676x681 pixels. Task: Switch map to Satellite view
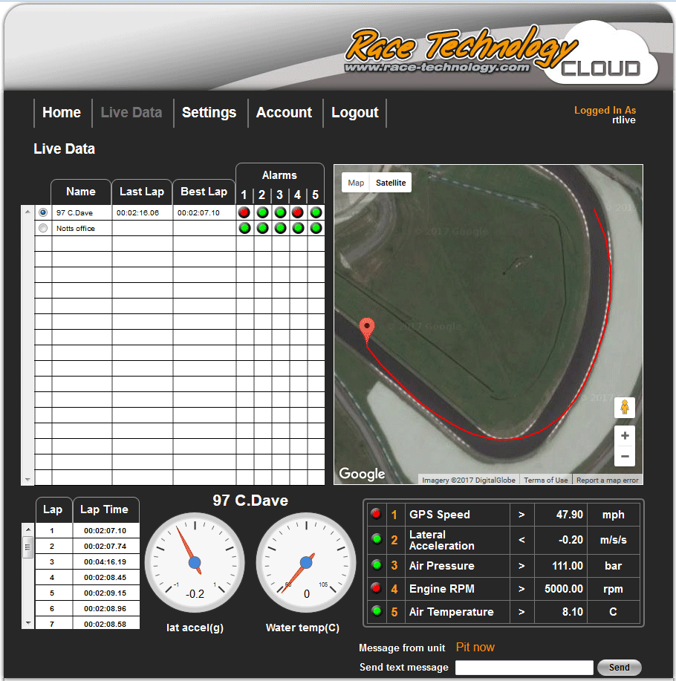391,183
